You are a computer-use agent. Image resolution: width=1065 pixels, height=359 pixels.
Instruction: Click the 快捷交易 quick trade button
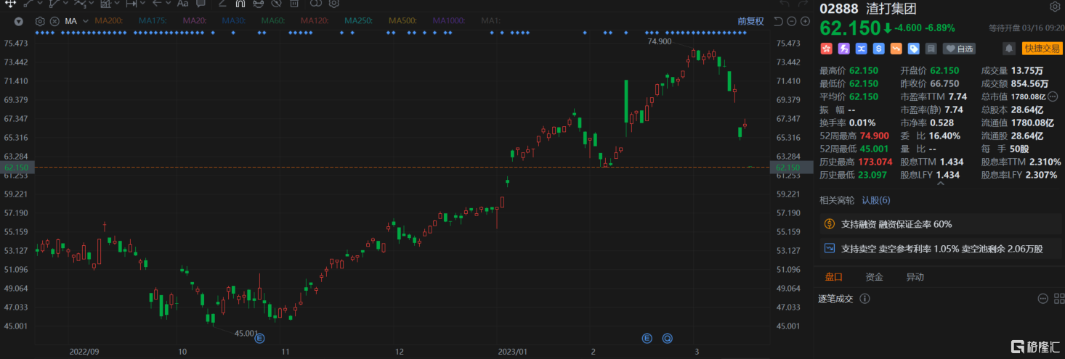(1041, 49)
